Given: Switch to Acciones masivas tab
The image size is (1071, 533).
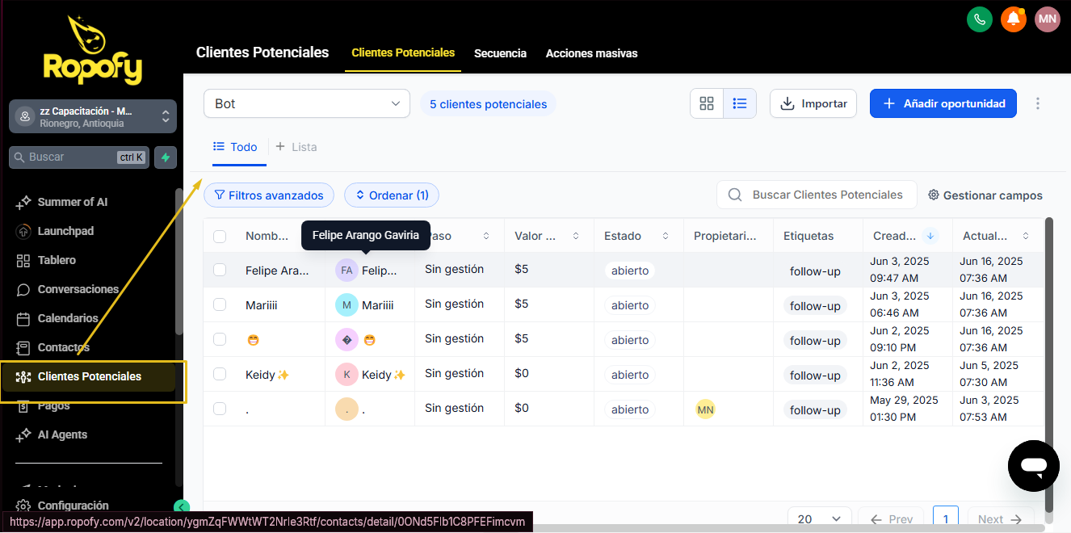Looking at the screenshot, I should 591,53.
